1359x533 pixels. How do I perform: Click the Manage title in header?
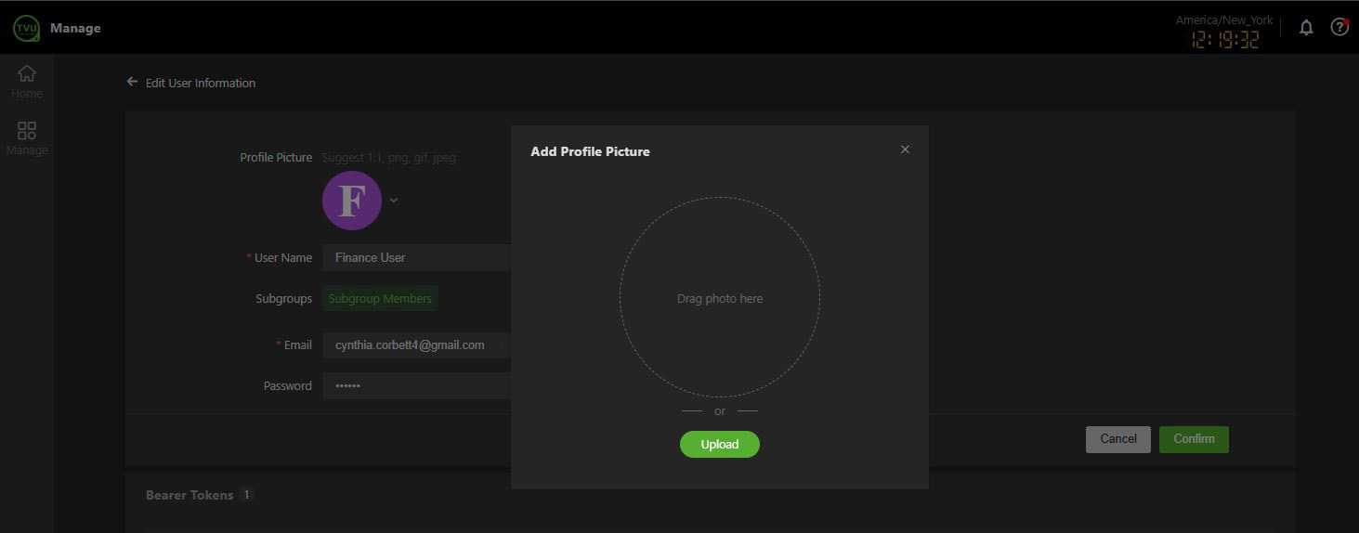[x=75, y=28]
